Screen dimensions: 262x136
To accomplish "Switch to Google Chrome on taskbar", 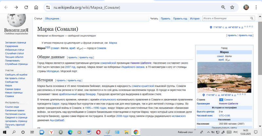I will click(136, 132).
